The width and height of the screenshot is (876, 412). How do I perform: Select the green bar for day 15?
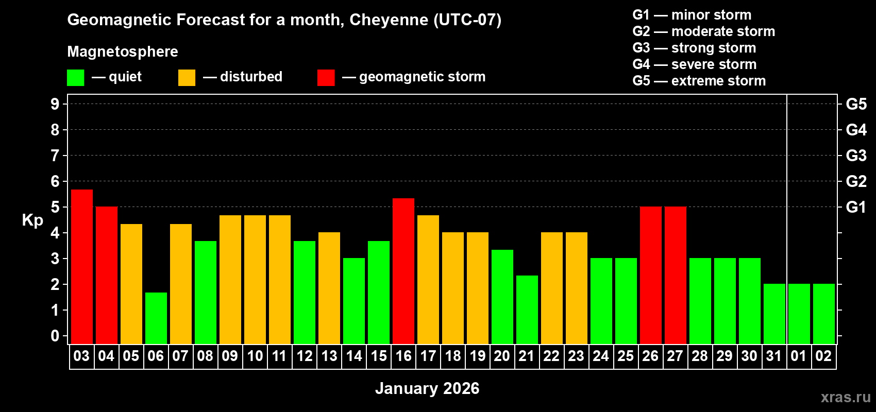pyautogui.click(x=379, y=293)
